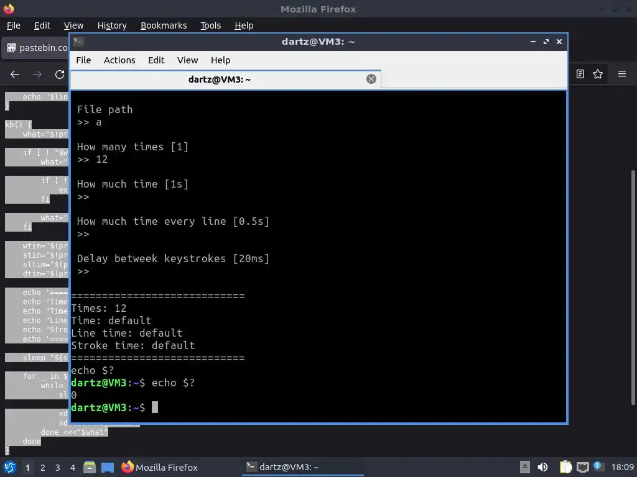637x477 pixels.
Task: Click the terminal cursor at the prompt
Action: pos(155,407)
